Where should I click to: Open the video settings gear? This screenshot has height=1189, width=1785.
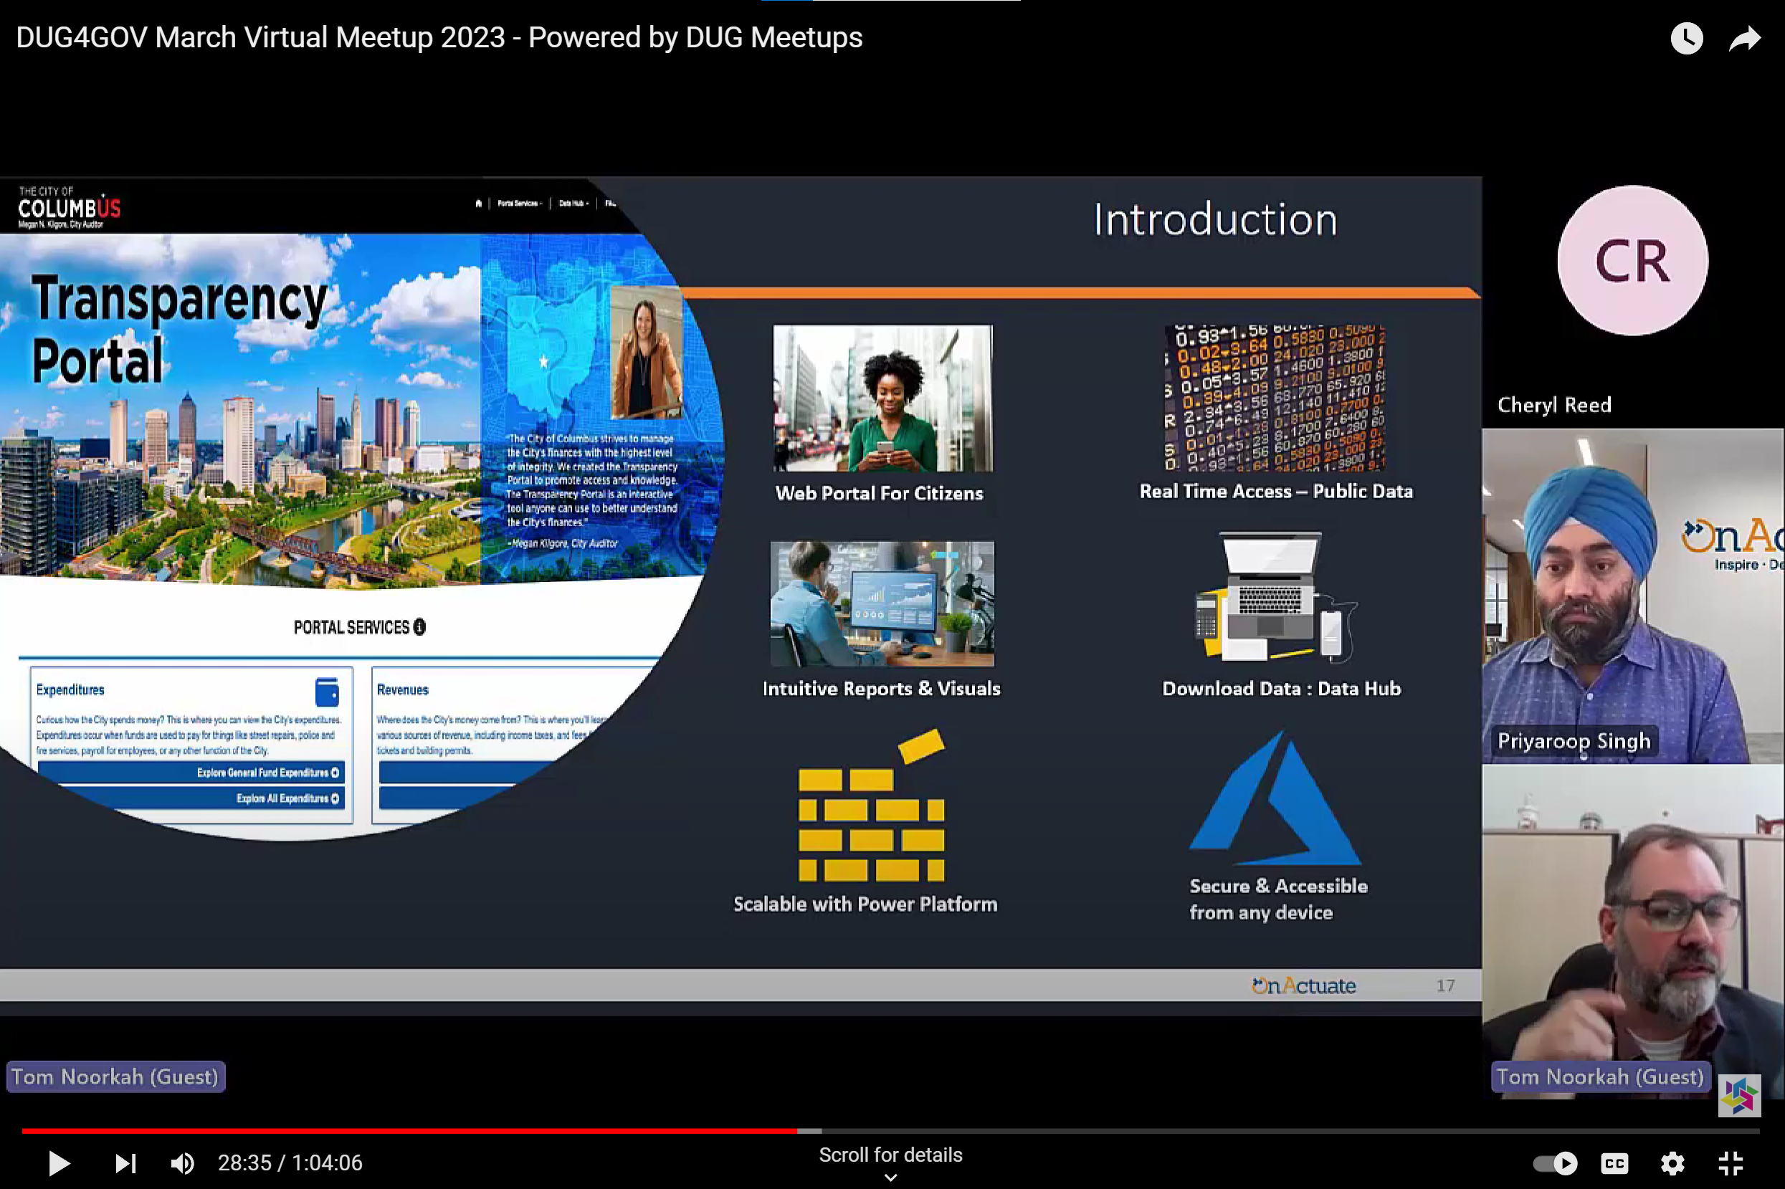pyautogui.click(x=1672, y=1162)
